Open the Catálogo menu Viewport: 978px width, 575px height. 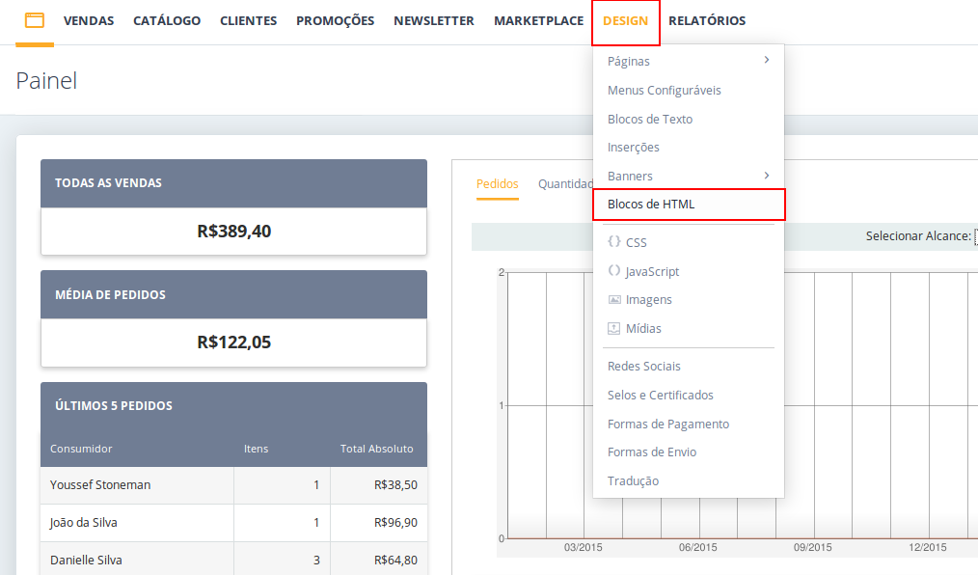click(167, 20)
